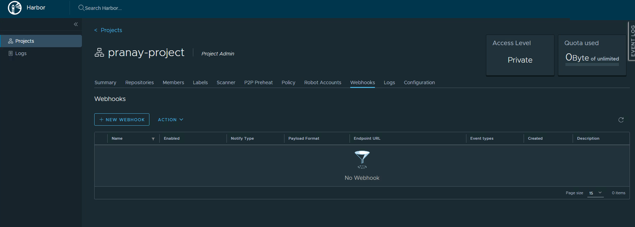The height and width of the screenshot is (227, 635).
Task: Click the Event types column header
Action: click(x=482, y=139)
